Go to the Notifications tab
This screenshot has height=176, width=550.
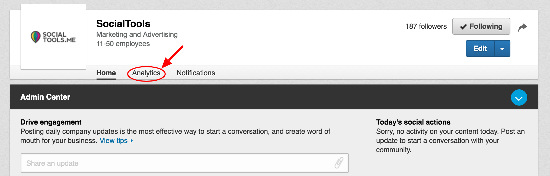coord(196,73)
